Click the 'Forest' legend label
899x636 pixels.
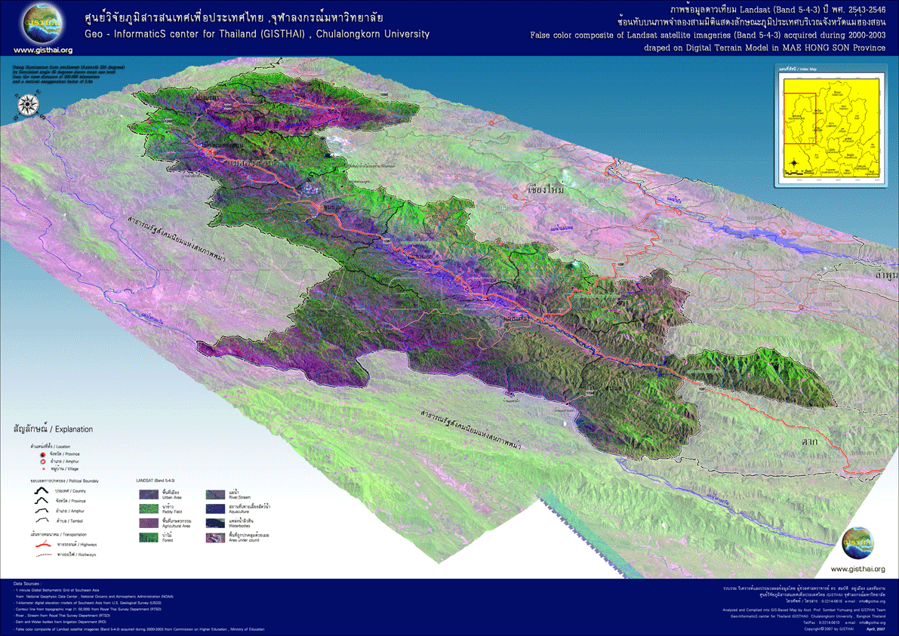point(168,540)
